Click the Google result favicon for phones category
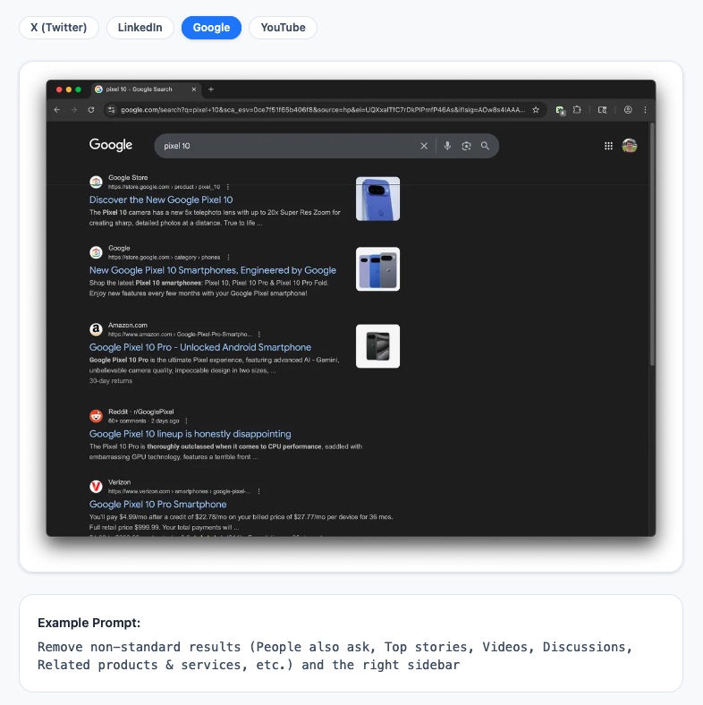This screenshot has width=703, height=705. [96, 252]
